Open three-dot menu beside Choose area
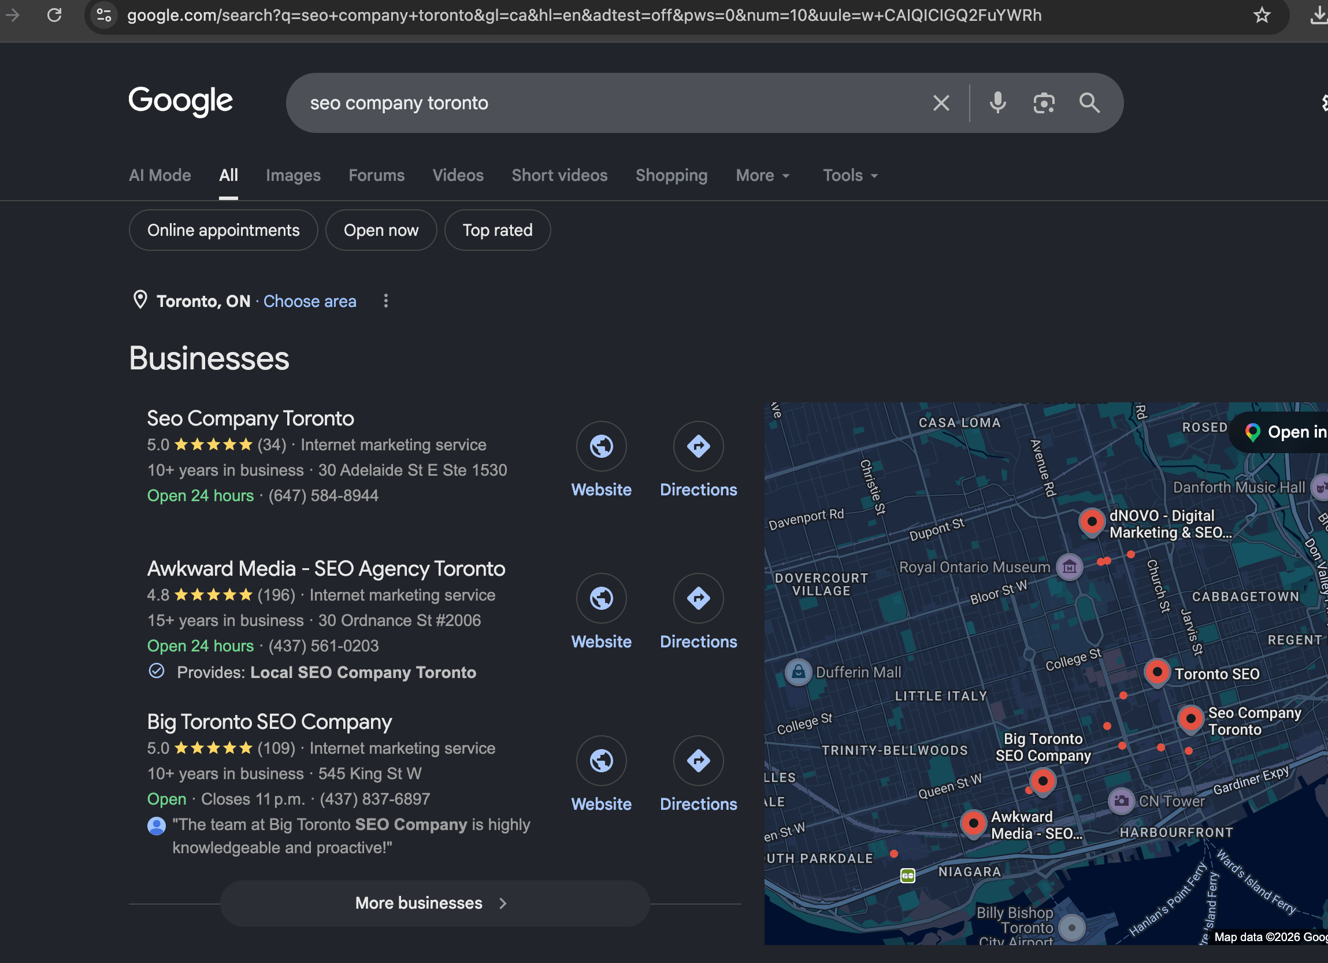The width and height of the screenshot is (1328, 963). coord(385,301)
